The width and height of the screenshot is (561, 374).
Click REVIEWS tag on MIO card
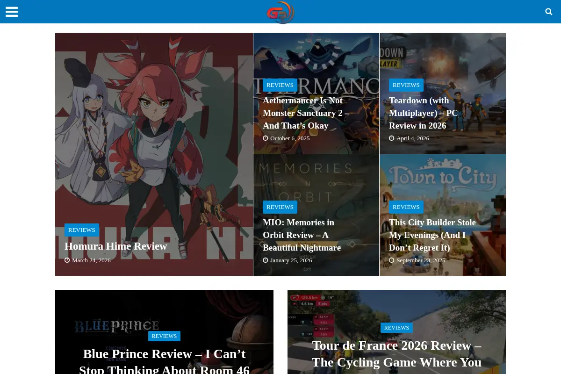pos(280,207)
